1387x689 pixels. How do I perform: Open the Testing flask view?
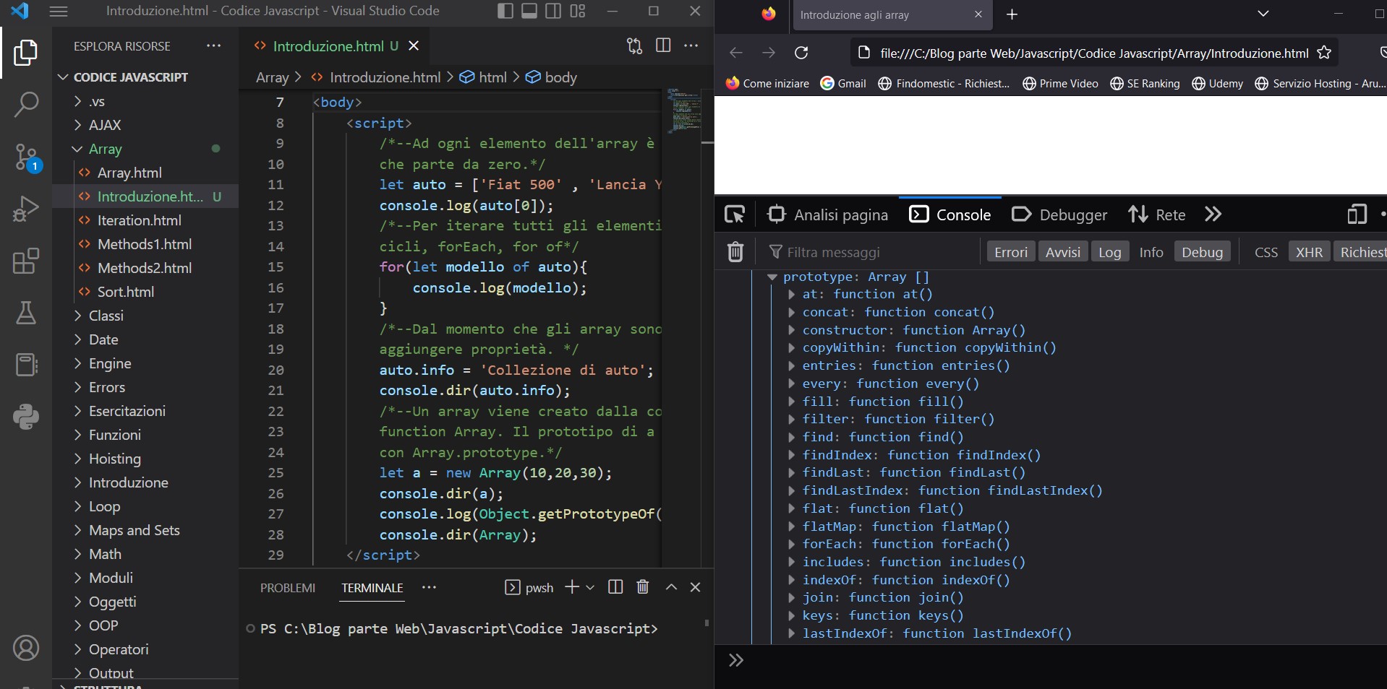point(26,313)
